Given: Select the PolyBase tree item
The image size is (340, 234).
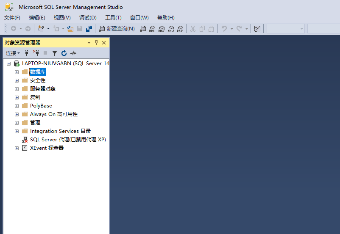Looking at the screenshot, I should click(41, 106).
